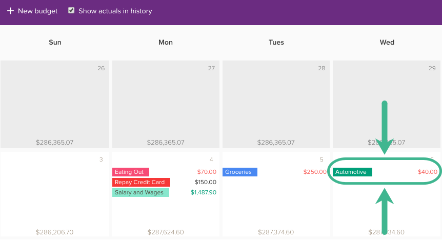Click the $40.00 automotive amount

click(428, 172)
